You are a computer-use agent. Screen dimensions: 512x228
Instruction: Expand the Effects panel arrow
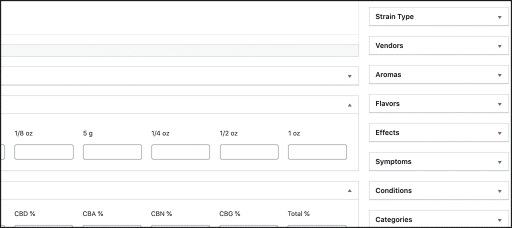tap(499, 133)
